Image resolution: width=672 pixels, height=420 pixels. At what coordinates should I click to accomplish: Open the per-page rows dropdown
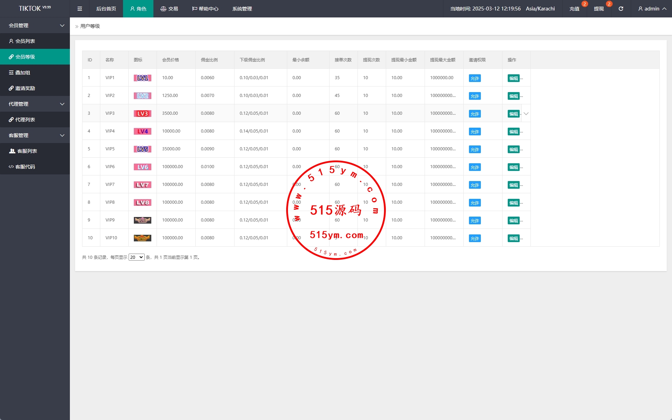[x=136, y=257]
